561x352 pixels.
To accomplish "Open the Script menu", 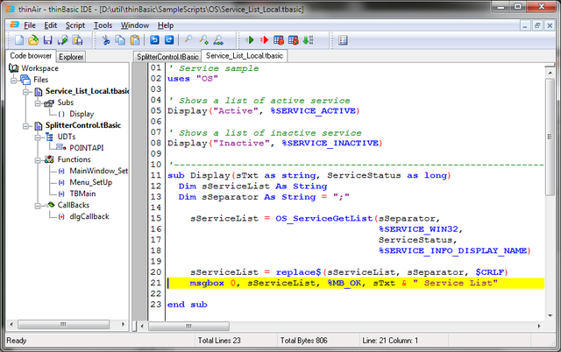I will 75,25.
